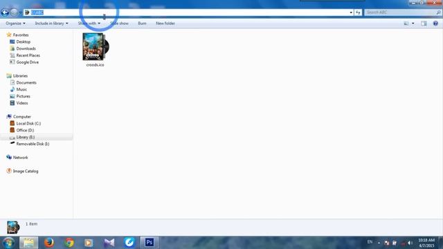Open Visual Studio from the taskbar
The image size is (443, 249).
[x=109, y=243]
